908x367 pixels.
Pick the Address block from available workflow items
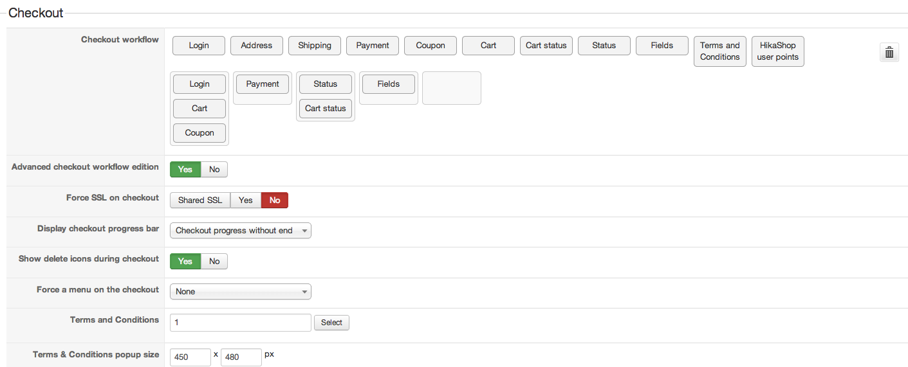(257, 46)
